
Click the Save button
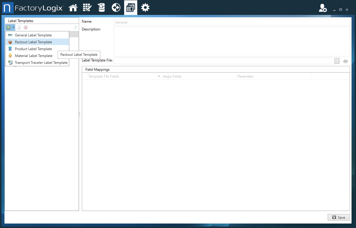(339, 217)
